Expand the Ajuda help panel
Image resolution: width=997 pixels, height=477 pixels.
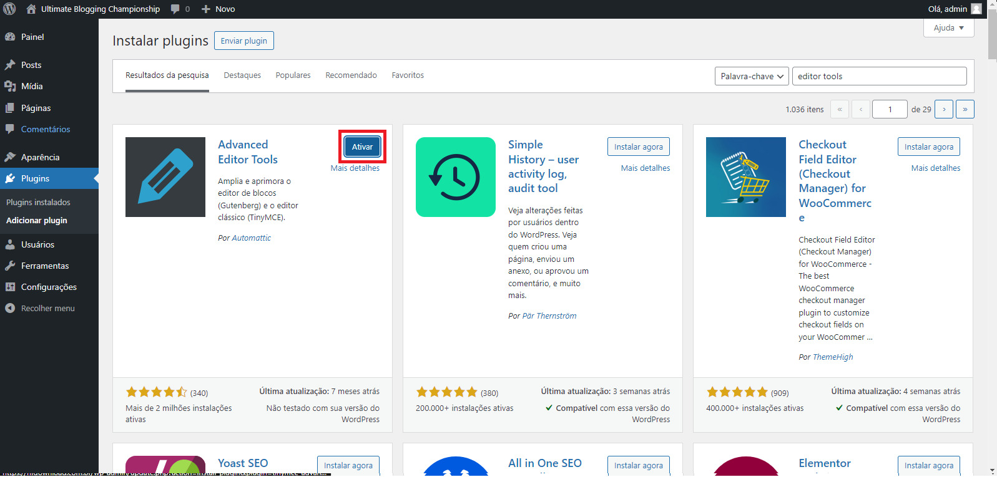[949, 28]
